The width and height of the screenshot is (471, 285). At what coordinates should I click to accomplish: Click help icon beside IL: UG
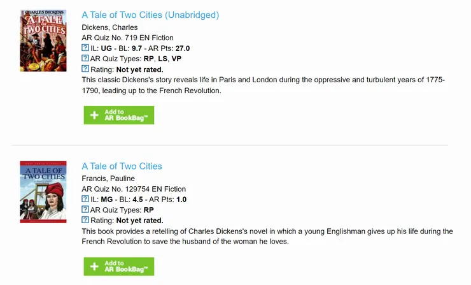(x=85, y=48)
